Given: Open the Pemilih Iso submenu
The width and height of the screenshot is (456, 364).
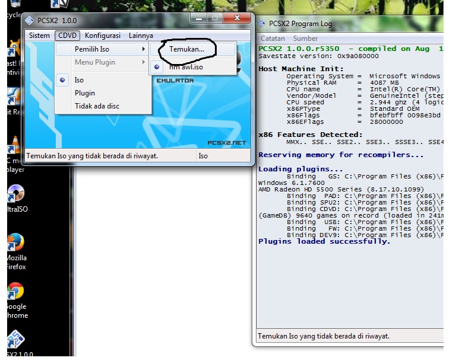Looking at the screenshot, I should (x=102, y=49).
